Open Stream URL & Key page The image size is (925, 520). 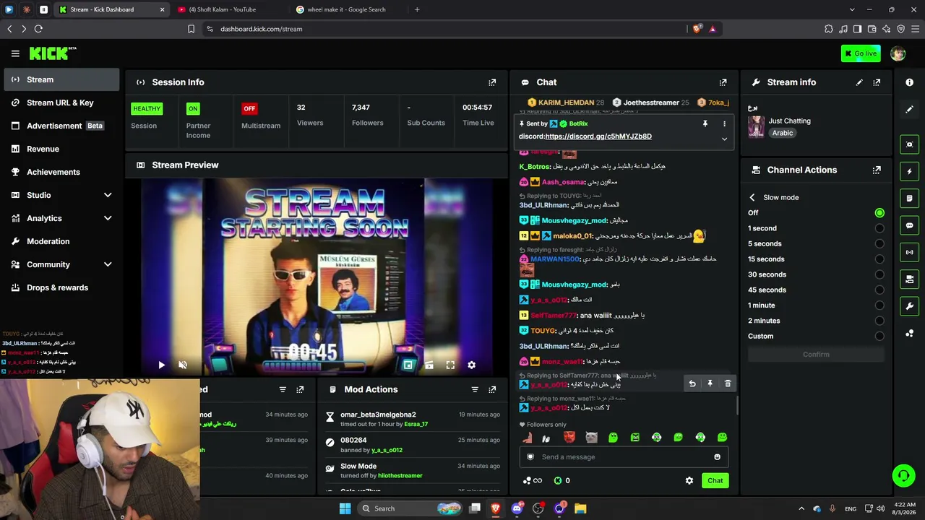click(61, 103)
